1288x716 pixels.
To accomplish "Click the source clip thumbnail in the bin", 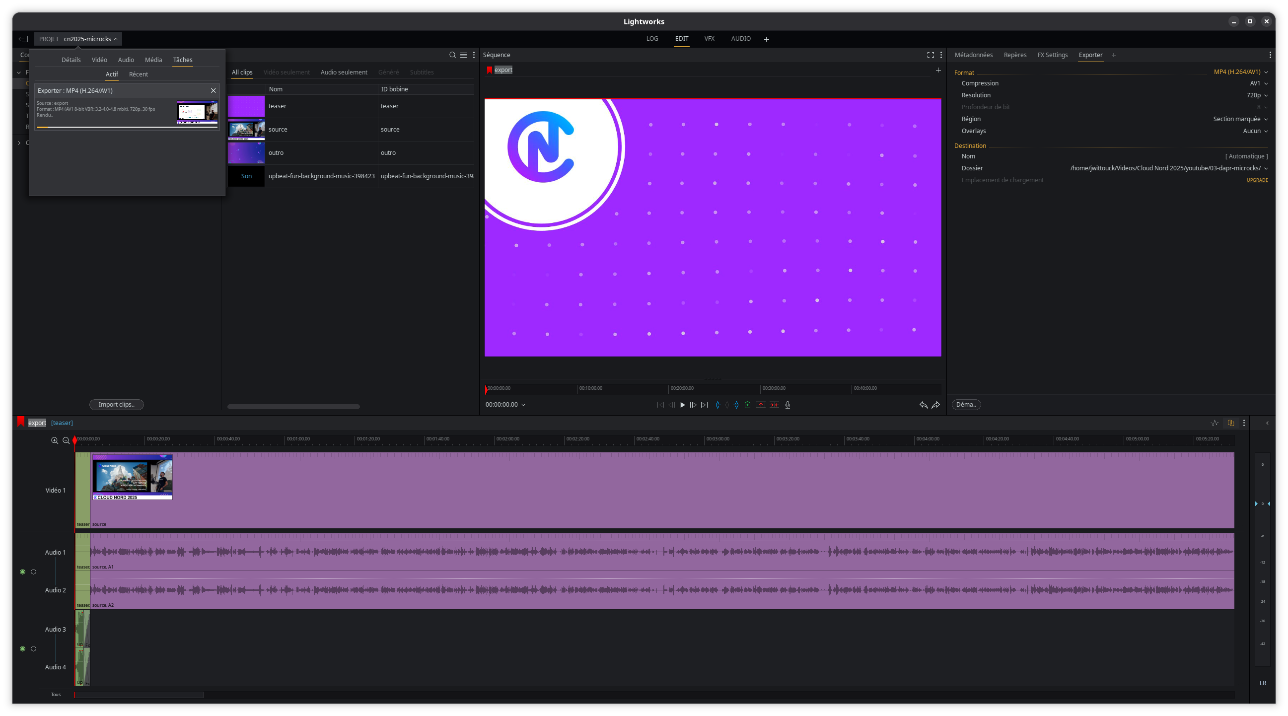I will coord(246,130).
